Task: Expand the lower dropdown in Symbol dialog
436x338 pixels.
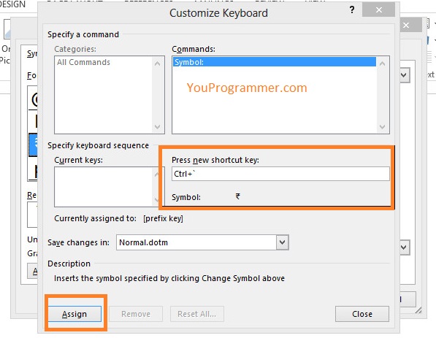Action: tap(404, 247)
